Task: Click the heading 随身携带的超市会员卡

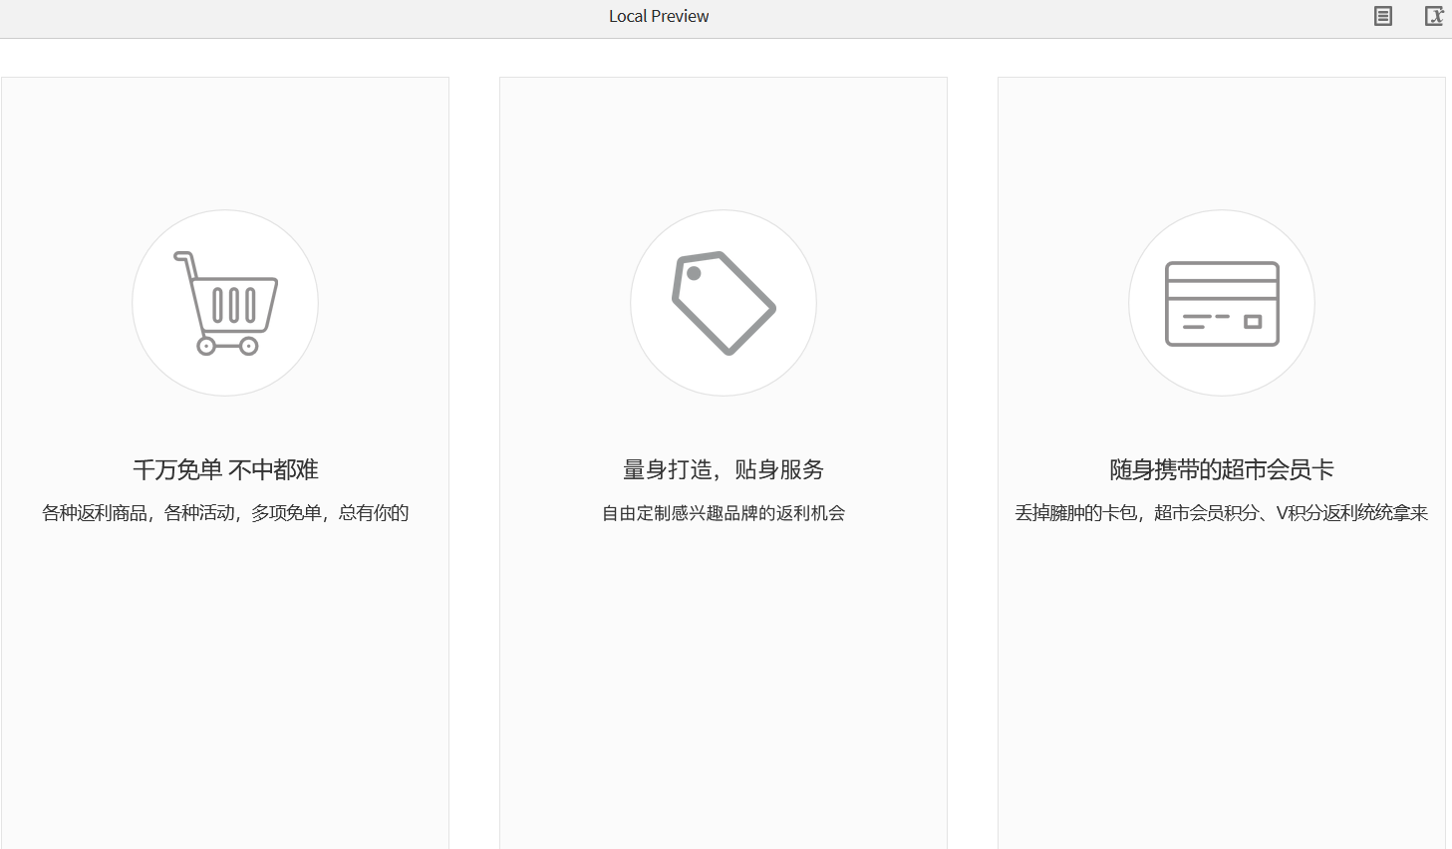Action: pyautogui.click(x=1222, y=469)
